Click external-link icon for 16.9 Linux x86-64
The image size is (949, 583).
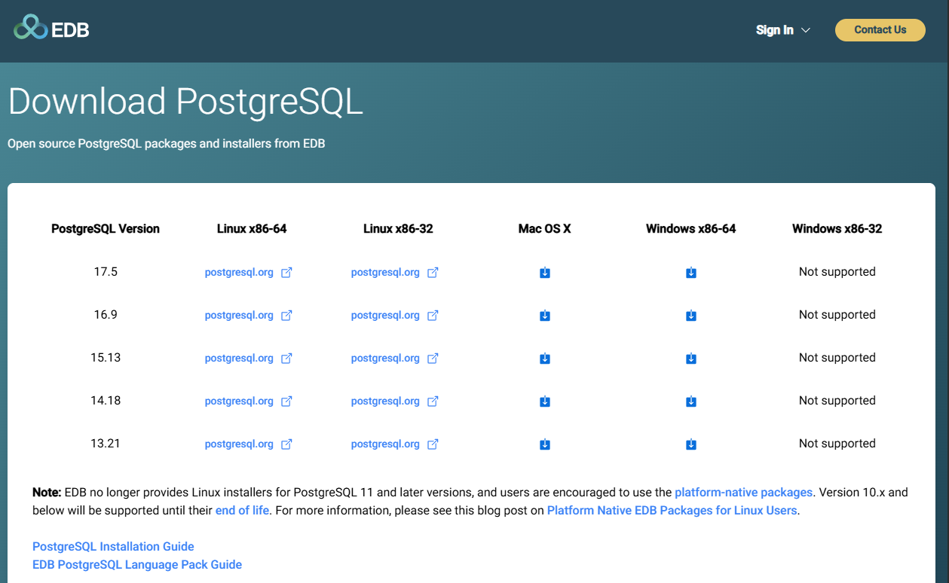286,316
